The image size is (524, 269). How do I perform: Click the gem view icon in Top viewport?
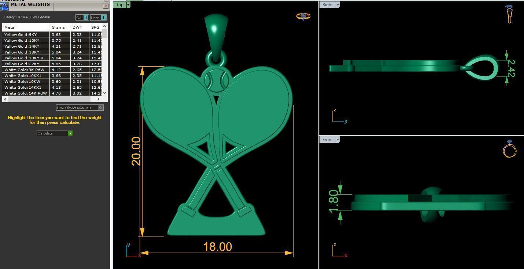click(303, 16)
